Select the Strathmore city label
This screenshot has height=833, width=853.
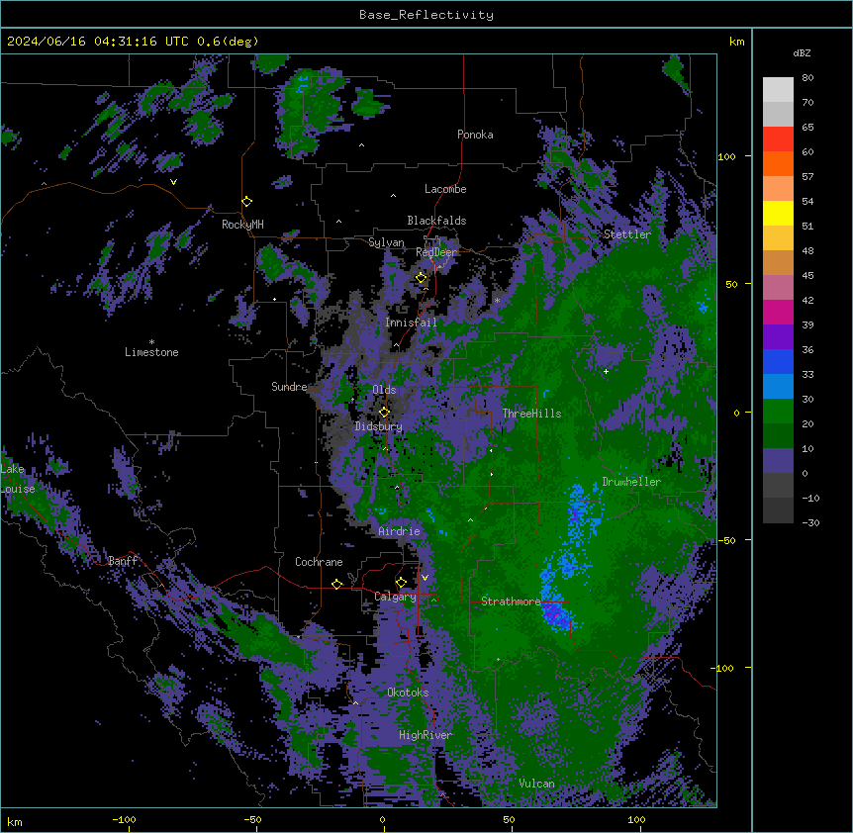point(511,602)
